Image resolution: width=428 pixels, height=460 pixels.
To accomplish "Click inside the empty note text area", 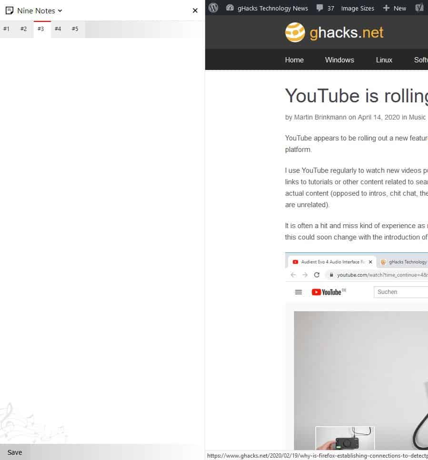I will [x=102, y=214].
